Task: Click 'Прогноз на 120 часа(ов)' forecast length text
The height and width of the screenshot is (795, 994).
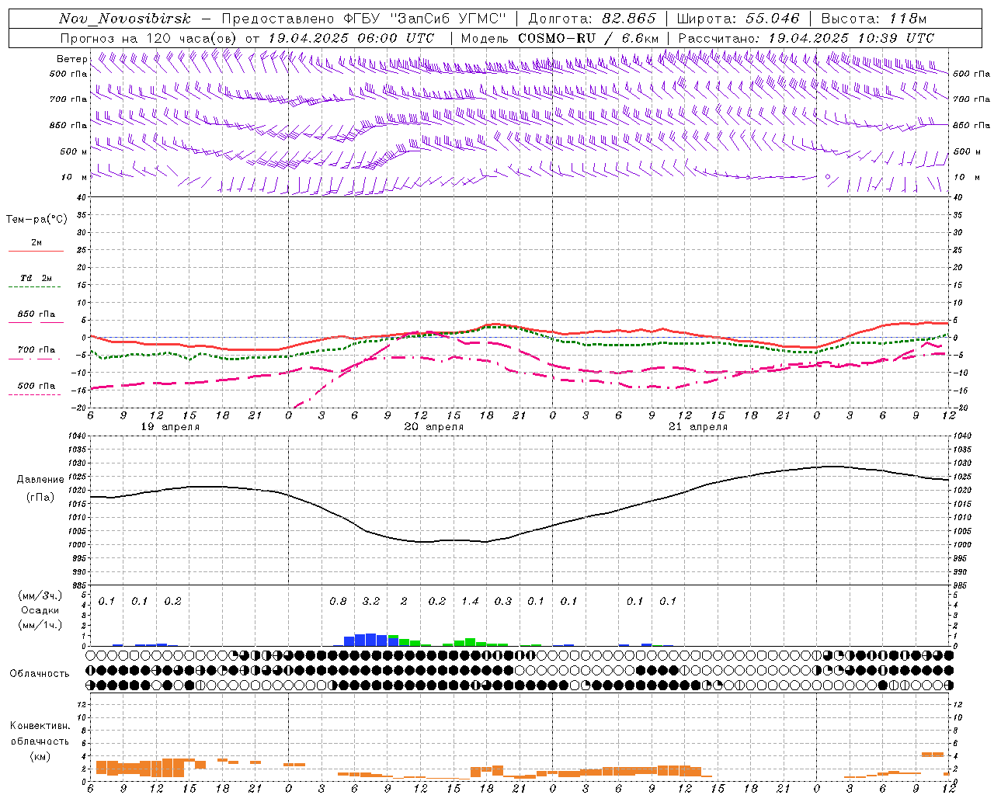Action: [150, 38]
